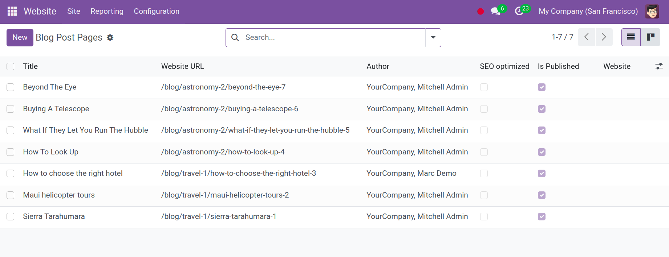This screenshot has width=669, height=257.
Task: Click the New button
Action: click(20, 37)
